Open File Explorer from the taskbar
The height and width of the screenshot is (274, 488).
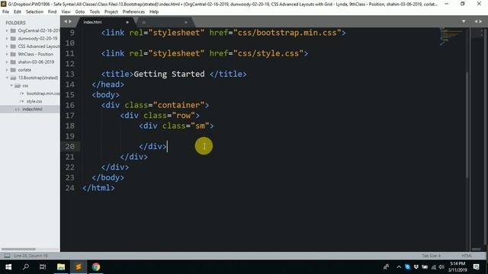[61, 267]
